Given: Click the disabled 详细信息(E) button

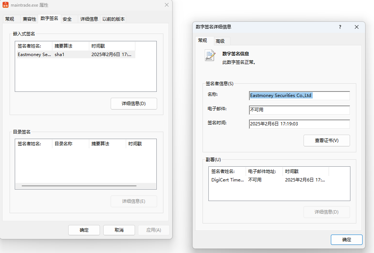Looking at the screenshot, I should coord(134,201).
